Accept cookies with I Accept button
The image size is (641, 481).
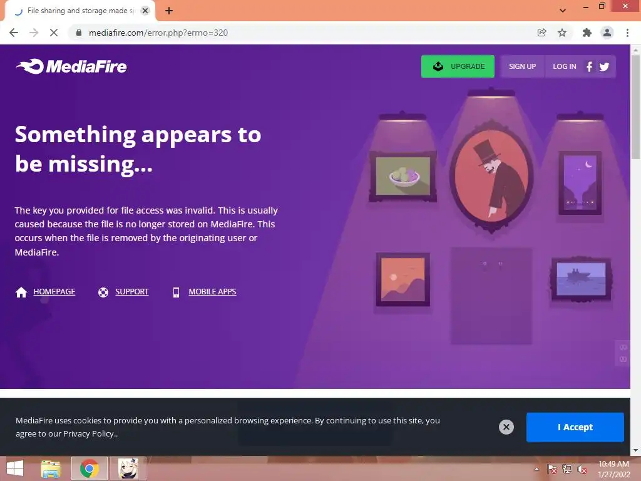click(x=575, y=427)
